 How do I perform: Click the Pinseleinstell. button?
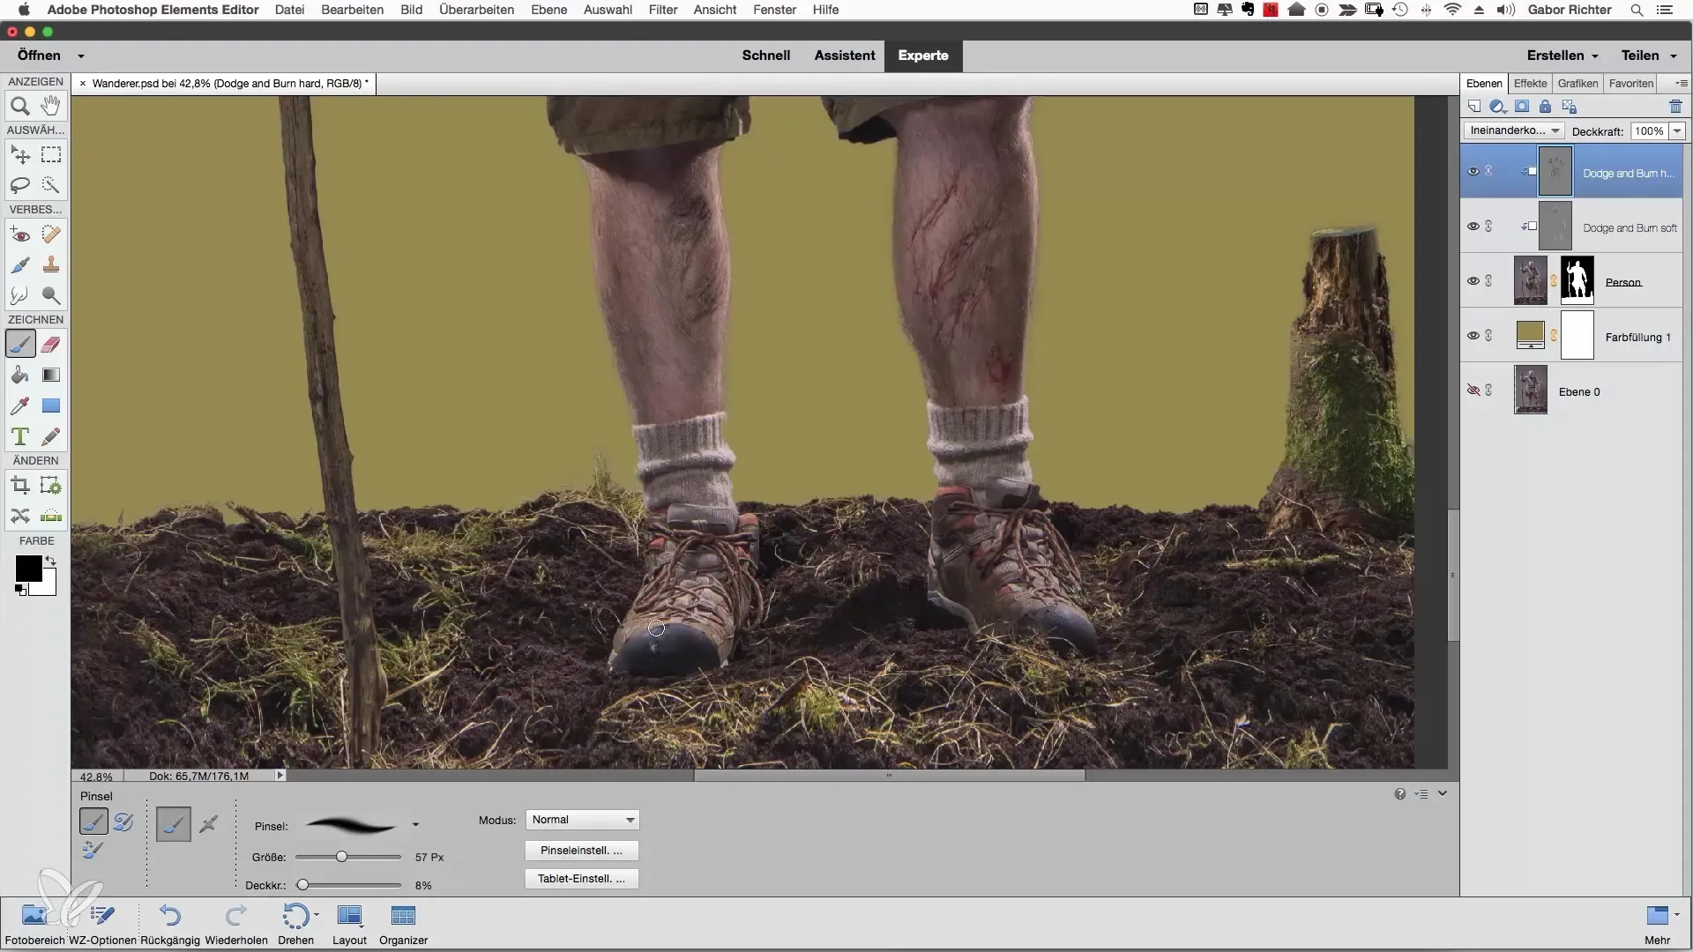tap(581, 851)
